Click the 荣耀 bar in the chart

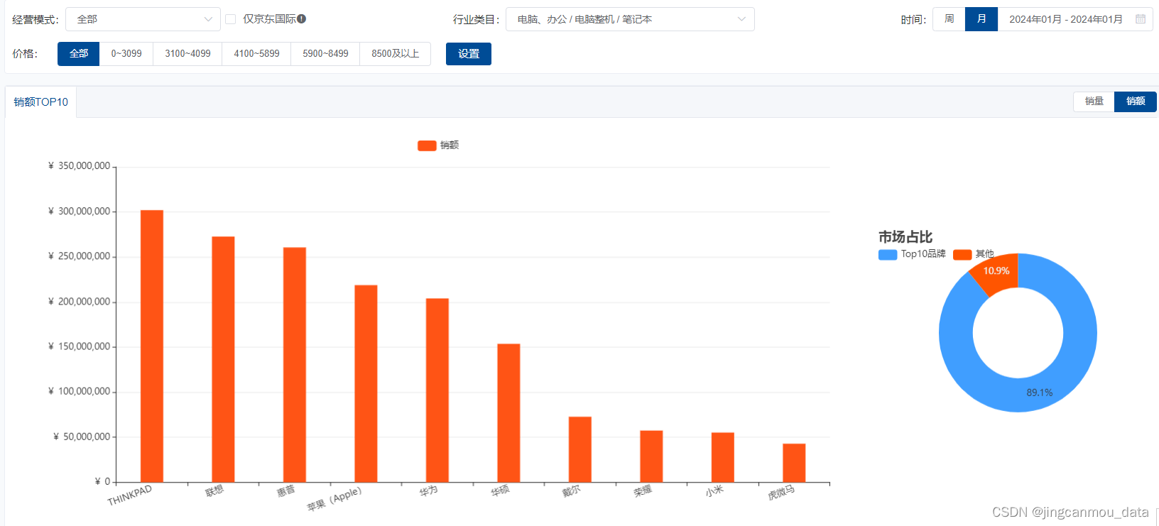(x=651, y=456)
